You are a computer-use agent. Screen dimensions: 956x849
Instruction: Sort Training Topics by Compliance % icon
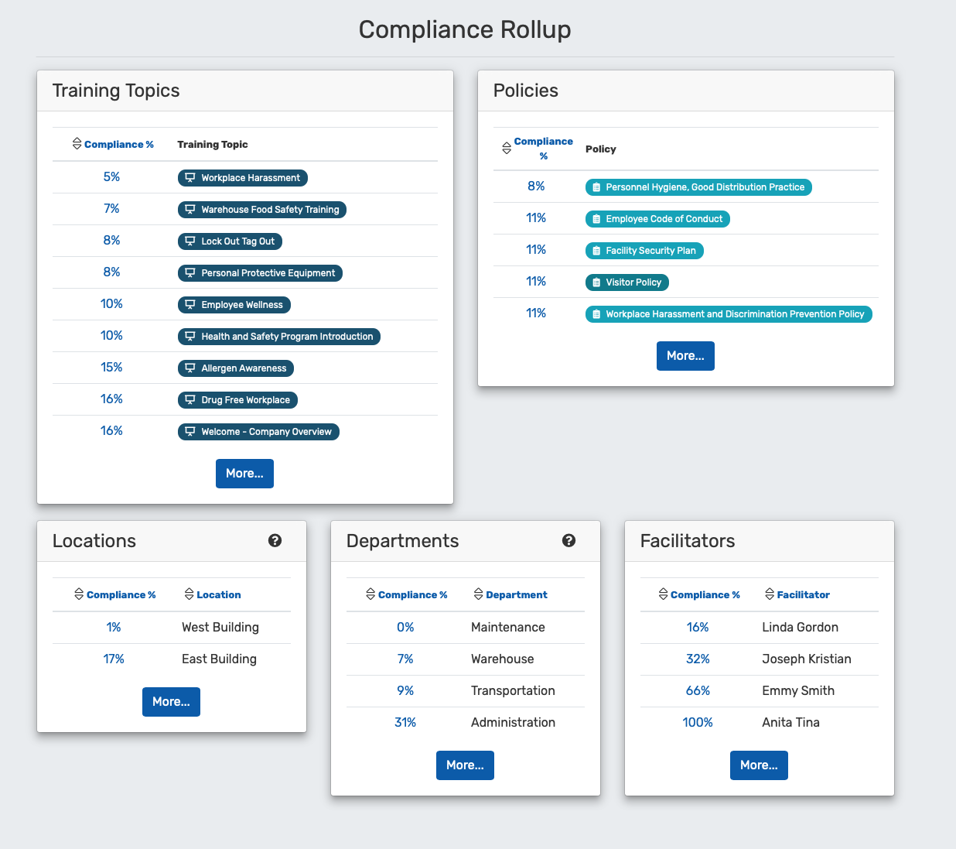click(77, 144)
